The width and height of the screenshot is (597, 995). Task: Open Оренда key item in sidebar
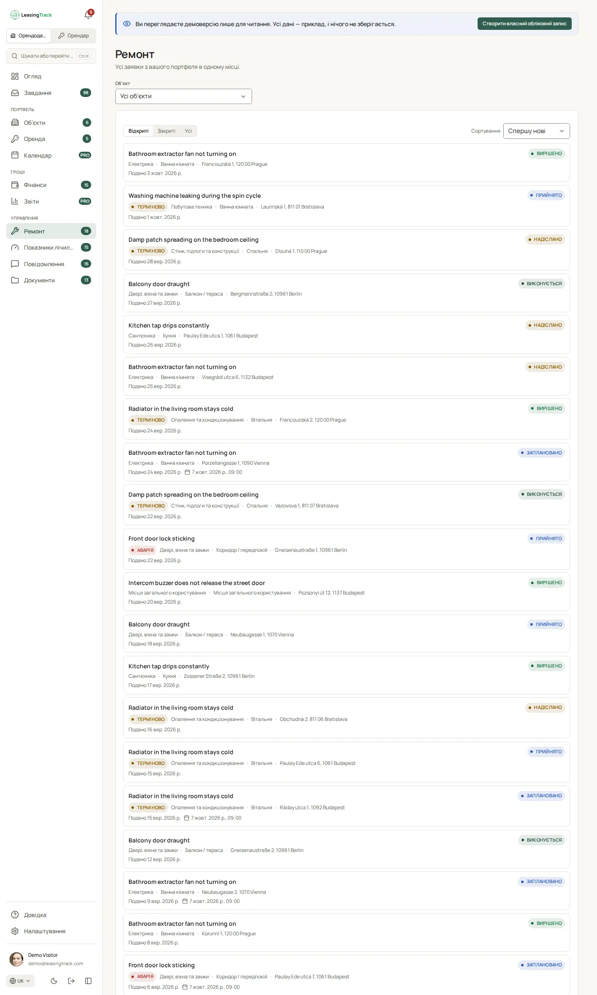[51, 139]
